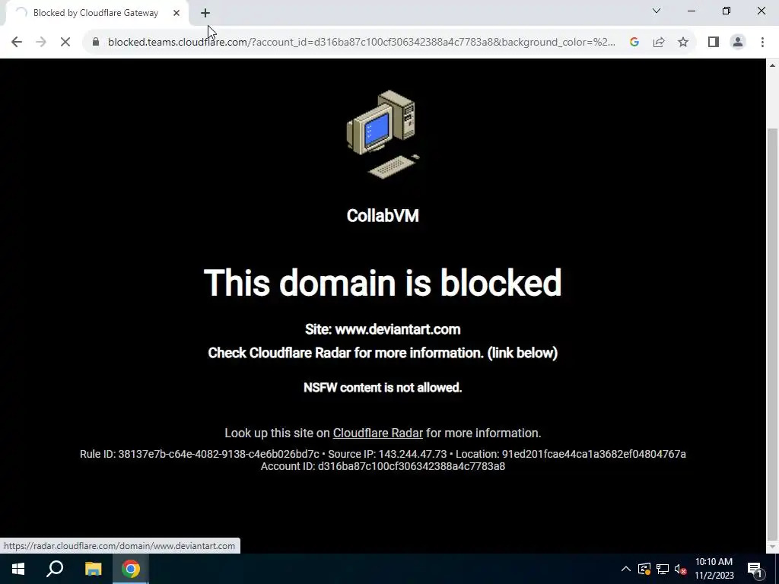Share this page via the share icon
The image size is (779, 584).
[x=659, y=42]
